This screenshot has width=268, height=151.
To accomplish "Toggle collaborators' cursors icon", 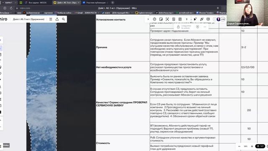I will click(195, 19).
